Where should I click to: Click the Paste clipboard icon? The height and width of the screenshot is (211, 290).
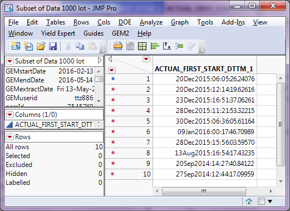pos(92,46)
